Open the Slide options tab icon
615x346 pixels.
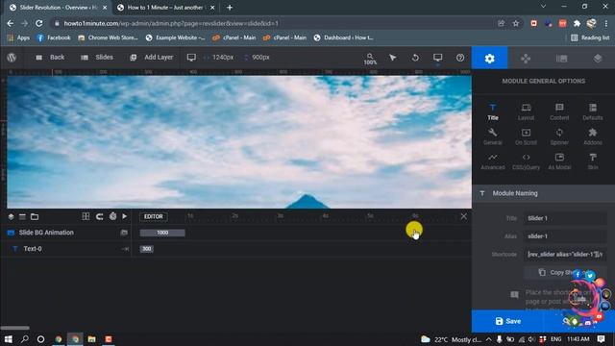click(561, 59)
